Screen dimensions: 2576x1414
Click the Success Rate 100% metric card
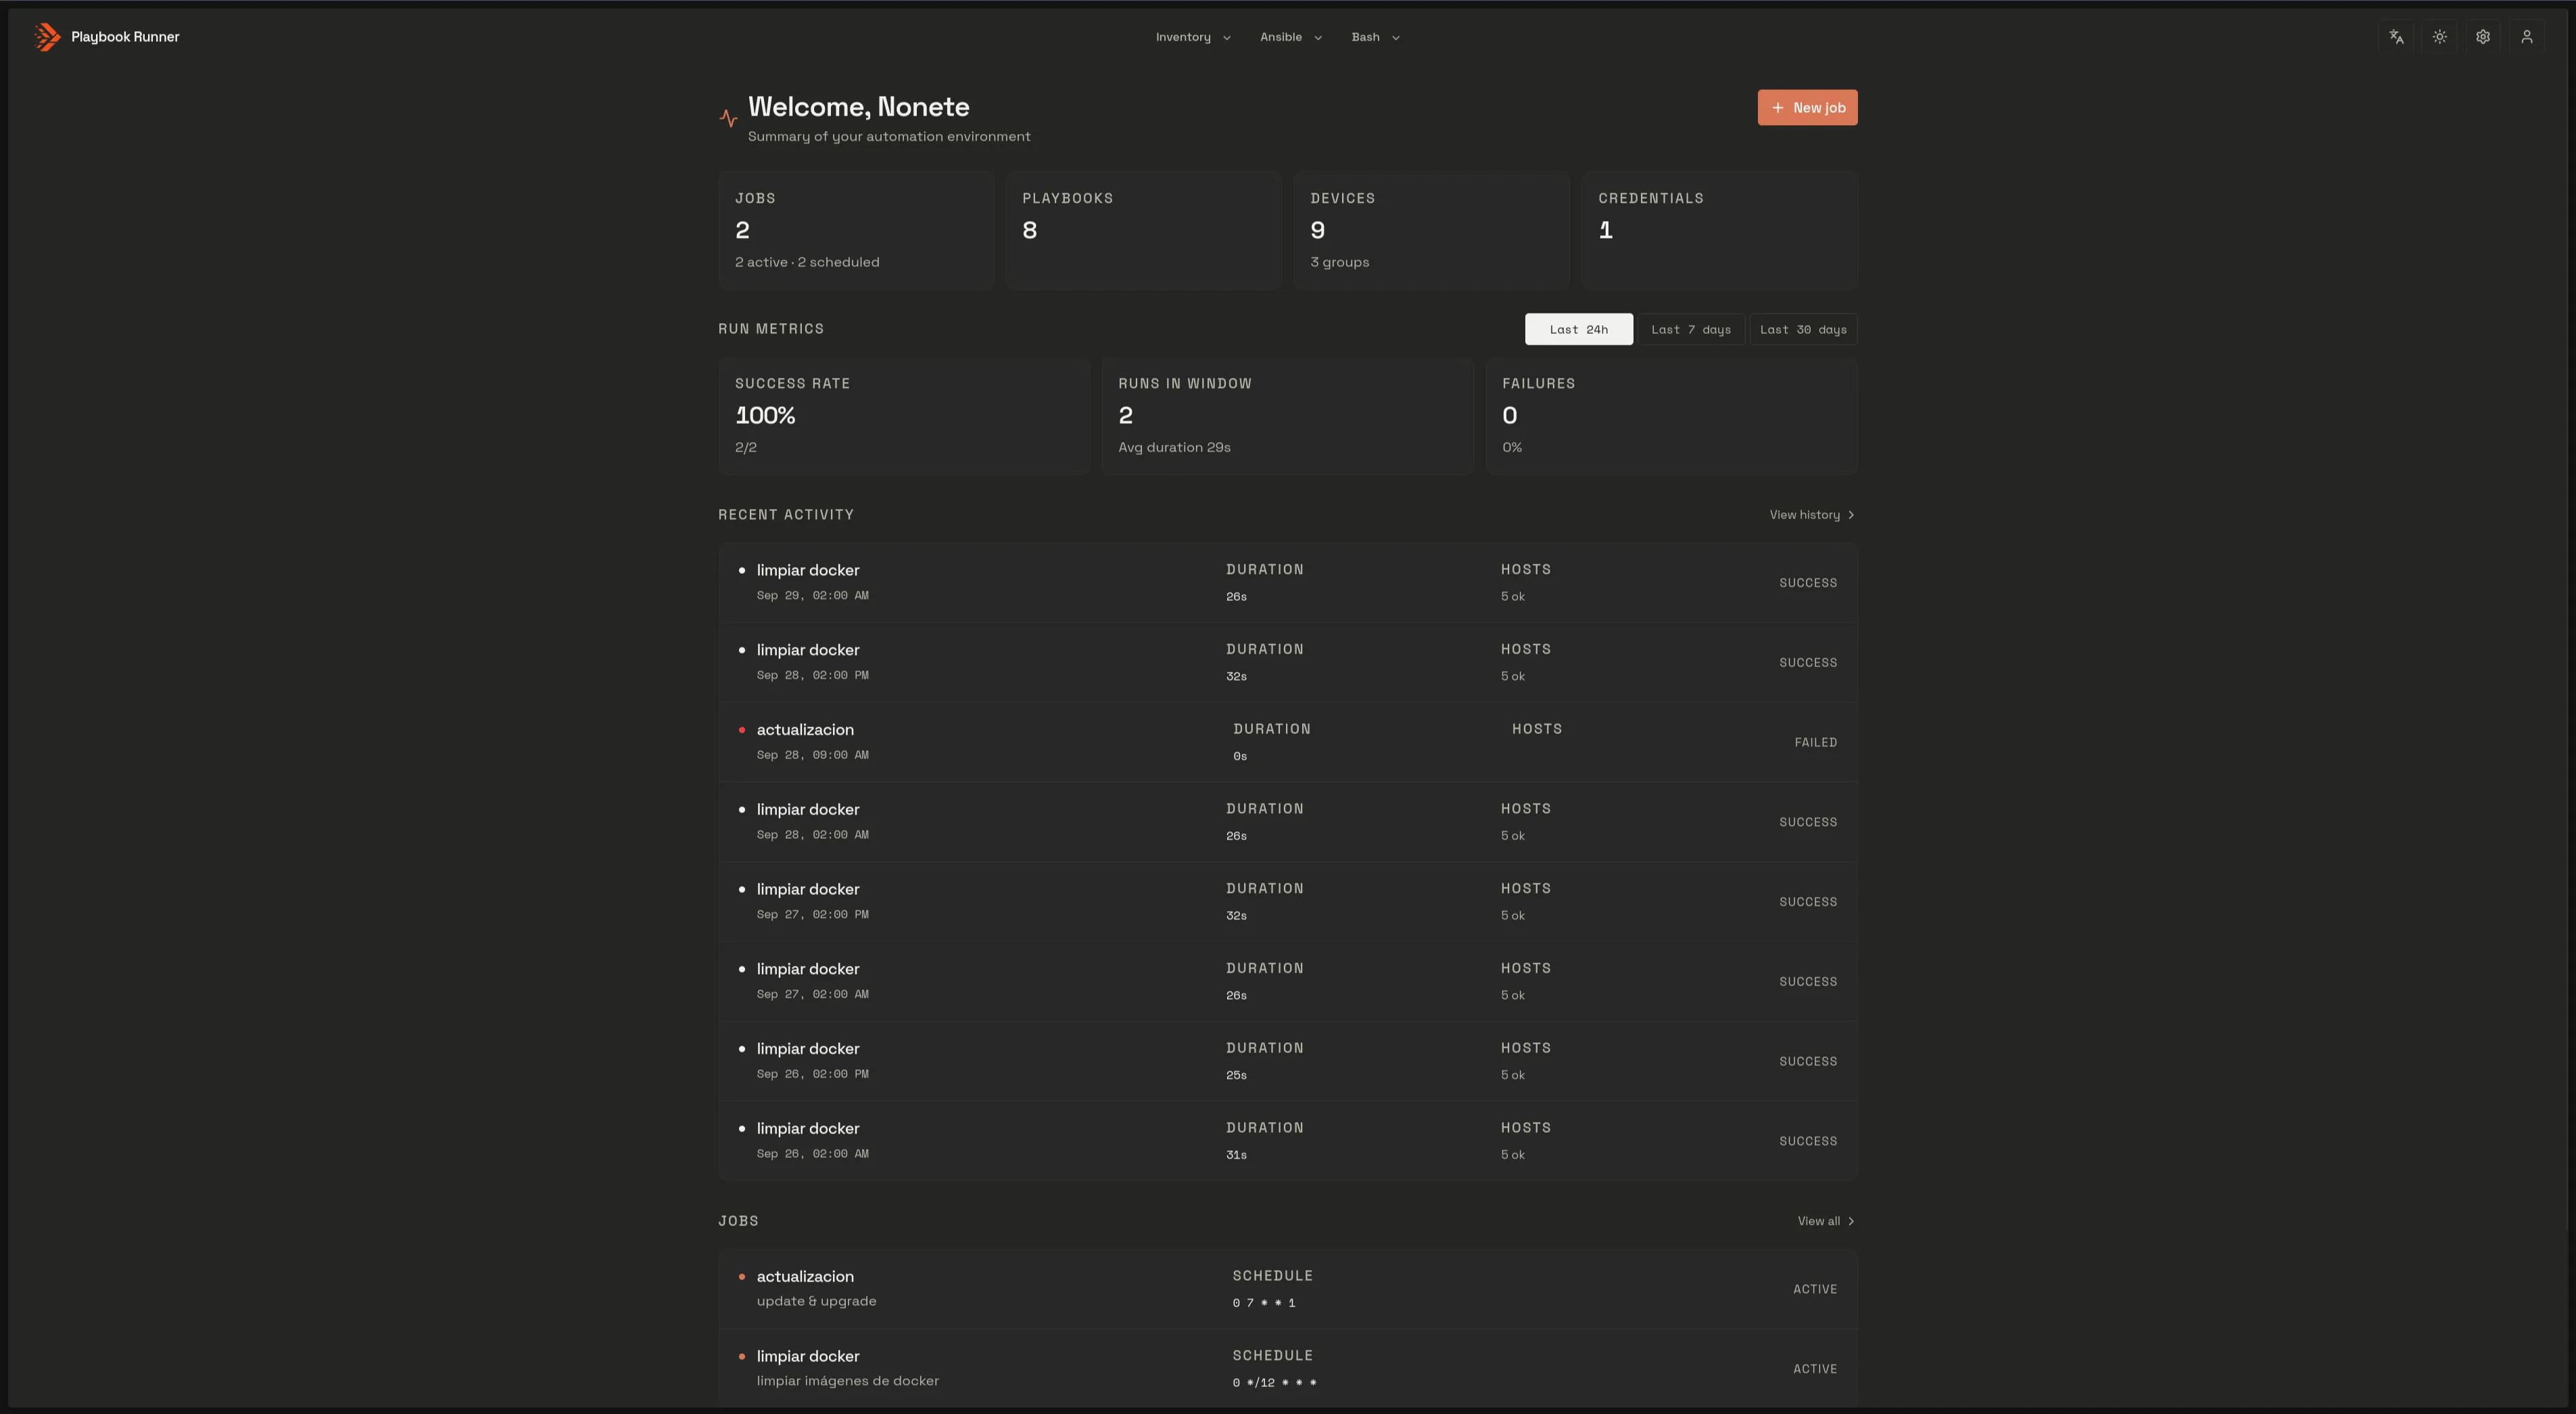[x=904, y=416]
